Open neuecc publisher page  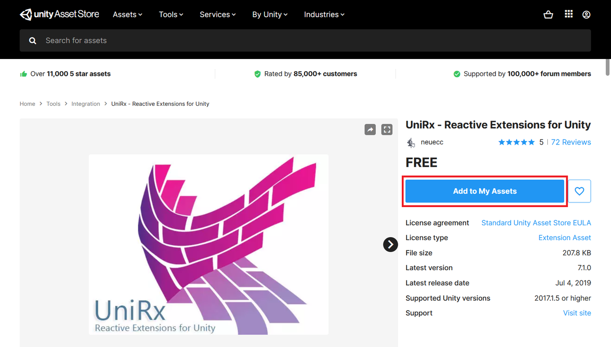[432, 142]
